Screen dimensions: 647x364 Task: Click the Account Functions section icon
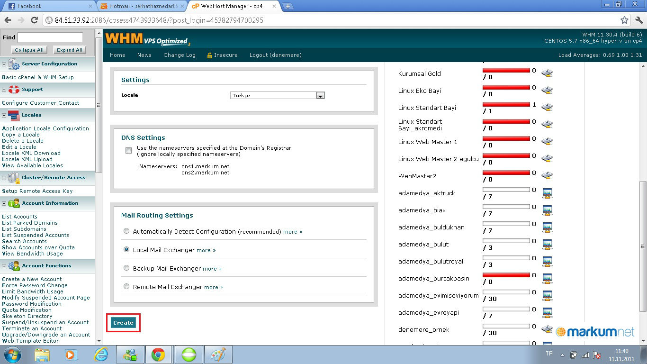[14, 266]
